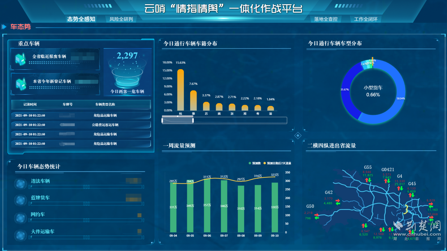
Task: Toggle the 预测数 legend series
Action: click(x=255, y=163)
